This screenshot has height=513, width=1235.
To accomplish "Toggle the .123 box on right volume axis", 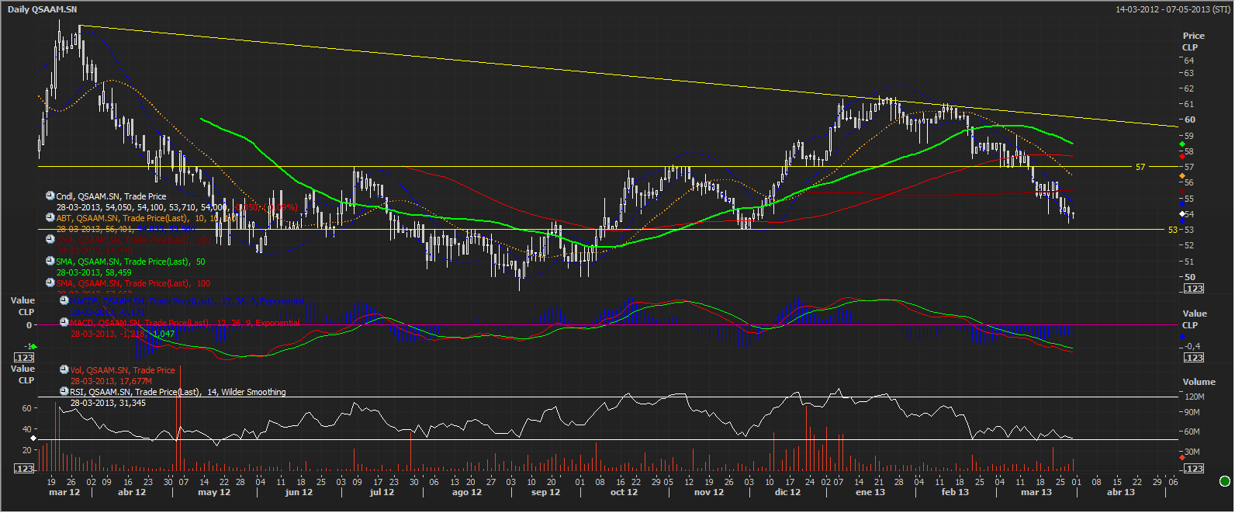I will point(1193,468).
